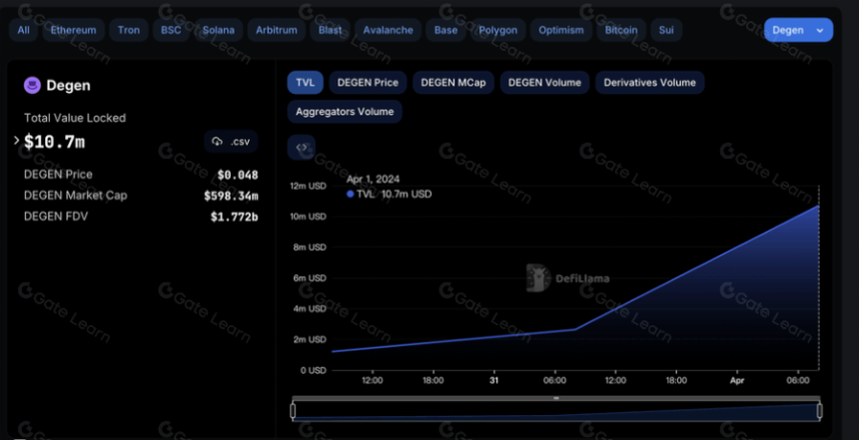Click the embed chart code icon

click(x=302, y=148)
